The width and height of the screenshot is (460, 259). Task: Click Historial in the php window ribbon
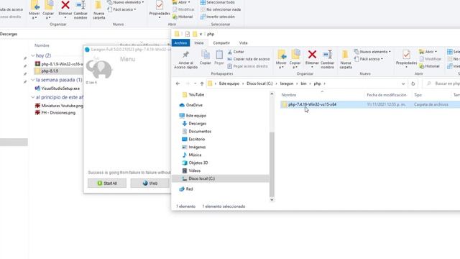tap(430, 66)
